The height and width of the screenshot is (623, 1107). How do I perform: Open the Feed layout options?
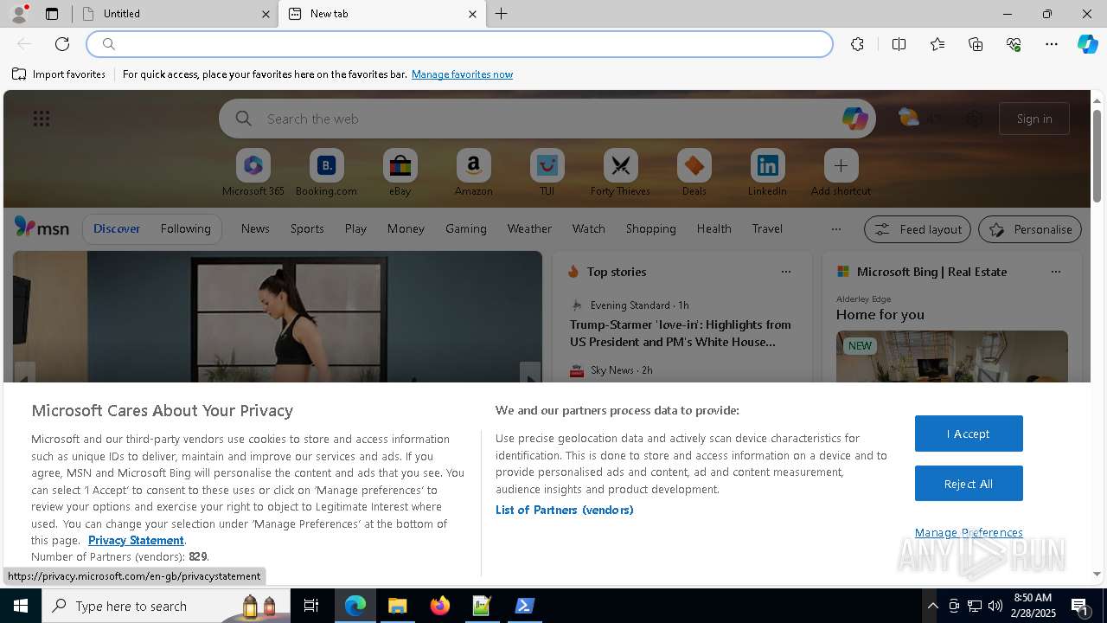[x=917, y=229]
